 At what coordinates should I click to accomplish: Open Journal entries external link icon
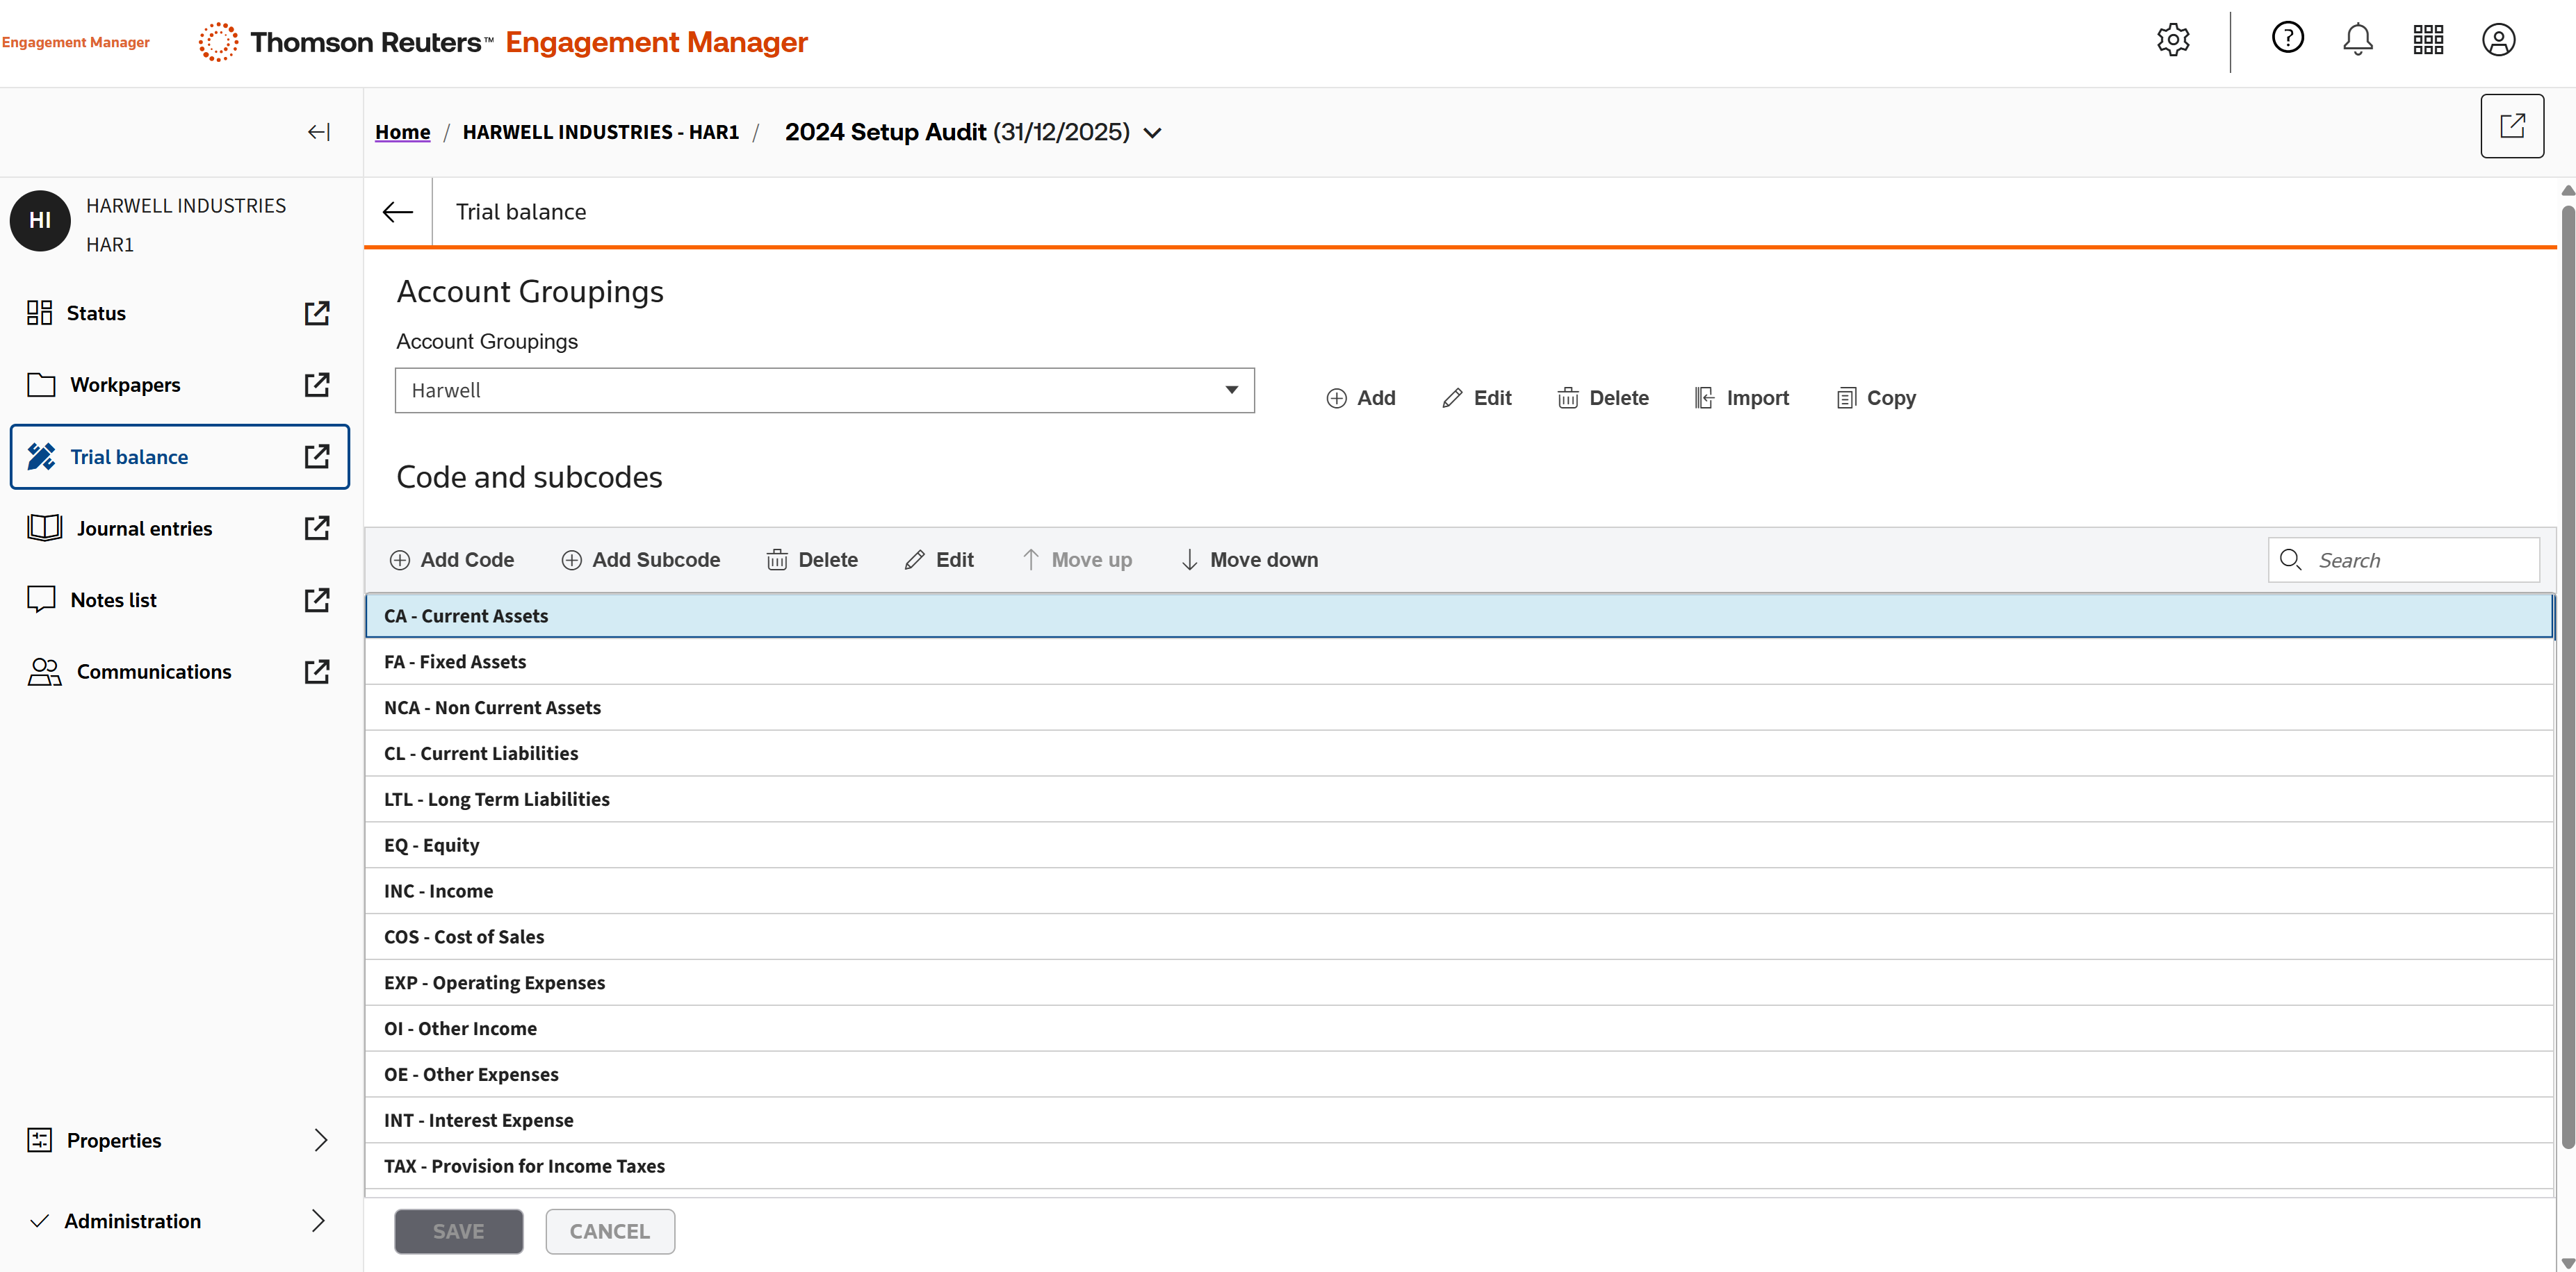point(316,527)
